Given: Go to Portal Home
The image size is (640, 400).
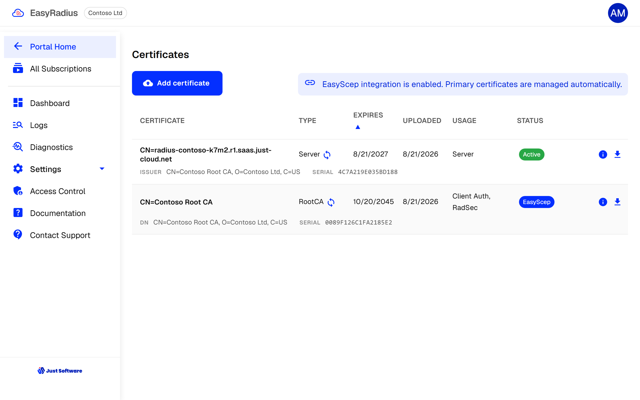Looking at the screenshot, I should (x=60, y=47).
